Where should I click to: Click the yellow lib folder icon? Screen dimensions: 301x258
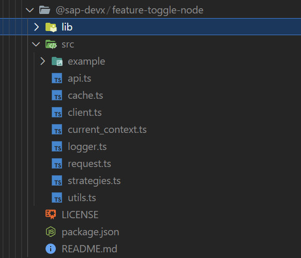tap(51, 27)
